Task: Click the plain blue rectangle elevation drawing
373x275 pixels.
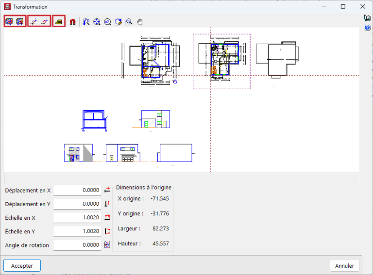Action: pos(175,153)
